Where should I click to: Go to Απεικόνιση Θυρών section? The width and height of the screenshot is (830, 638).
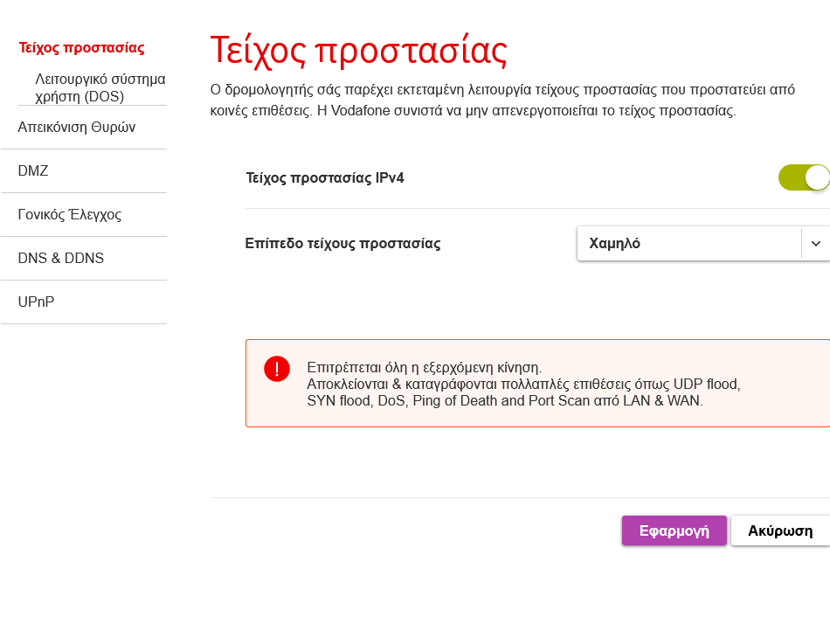click(x=77, y=127)
